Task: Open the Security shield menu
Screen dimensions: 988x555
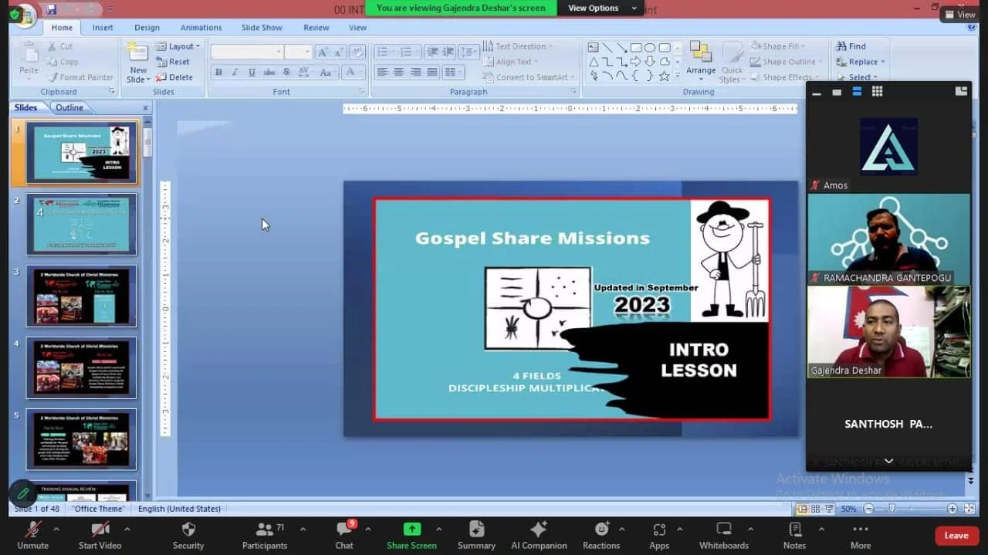Action: coord(188,535)
